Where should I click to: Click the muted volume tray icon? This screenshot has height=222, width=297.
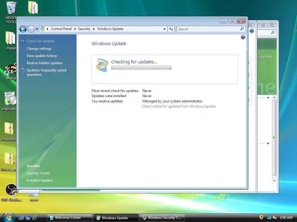(275, 217)
